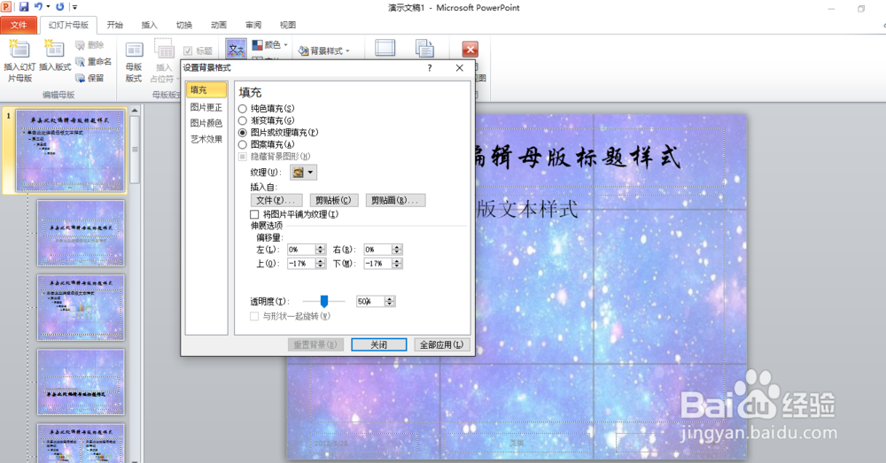
Task: Open the 文件 tab
Action: tap(19, 25)
